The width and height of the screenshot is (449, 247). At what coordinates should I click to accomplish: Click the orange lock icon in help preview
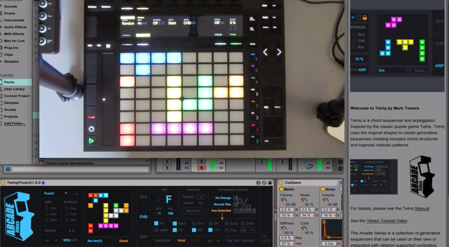point(364,18)
